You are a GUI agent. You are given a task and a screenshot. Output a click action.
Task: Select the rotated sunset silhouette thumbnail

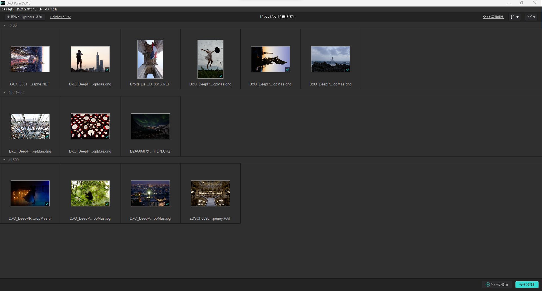pyautogui.click(x=271, y=59)
